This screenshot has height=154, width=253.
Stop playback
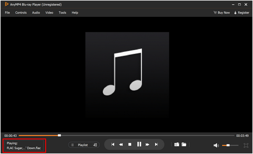coord(130,144)
